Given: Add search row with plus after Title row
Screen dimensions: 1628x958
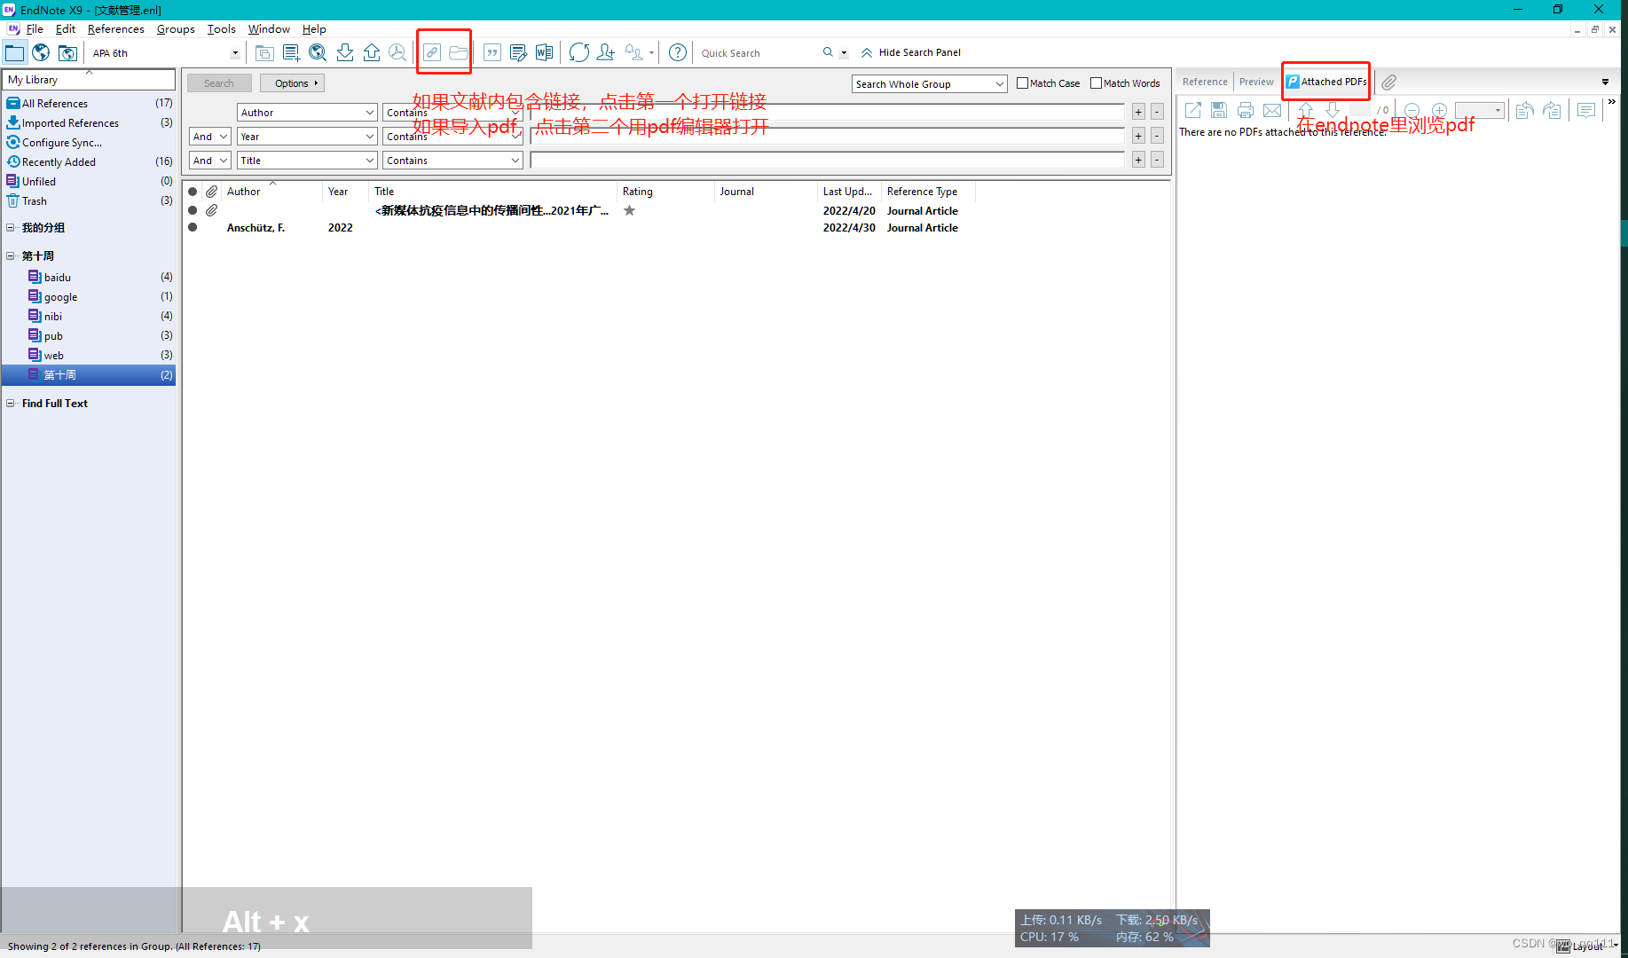Looking at the screenshot, I should pyautogui.click(x=1138, y=161).
